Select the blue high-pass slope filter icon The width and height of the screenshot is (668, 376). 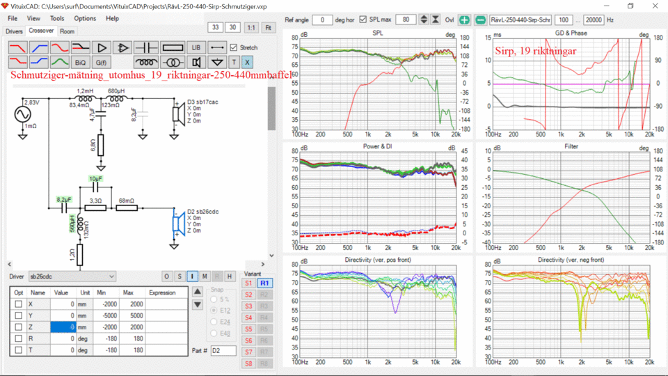39,47
